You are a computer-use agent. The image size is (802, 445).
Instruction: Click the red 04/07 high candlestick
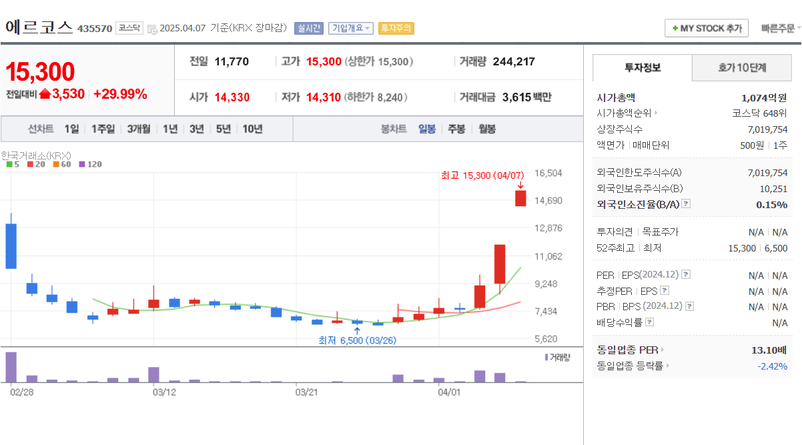(x=520, y=198)
